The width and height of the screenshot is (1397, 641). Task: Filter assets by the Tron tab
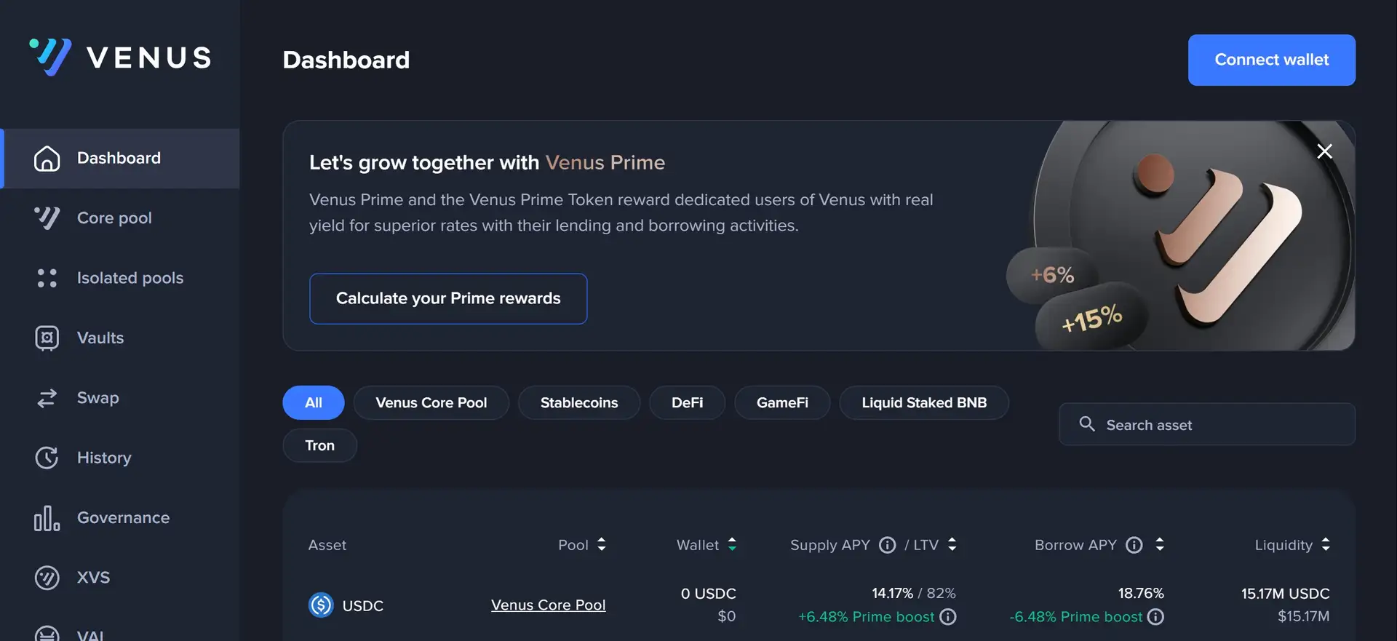[320, 445]
